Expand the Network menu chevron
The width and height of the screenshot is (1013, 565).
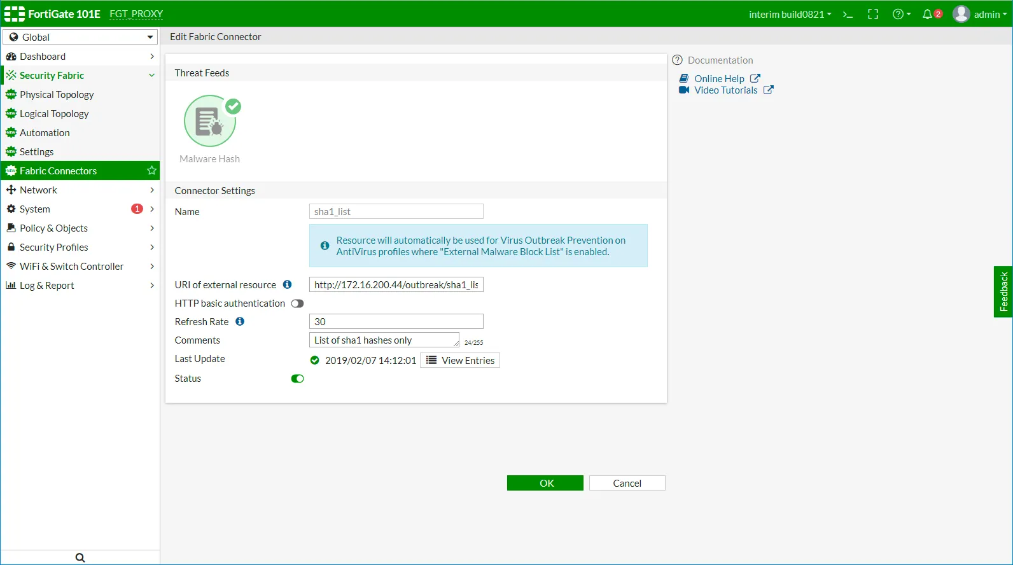point(152,190)
